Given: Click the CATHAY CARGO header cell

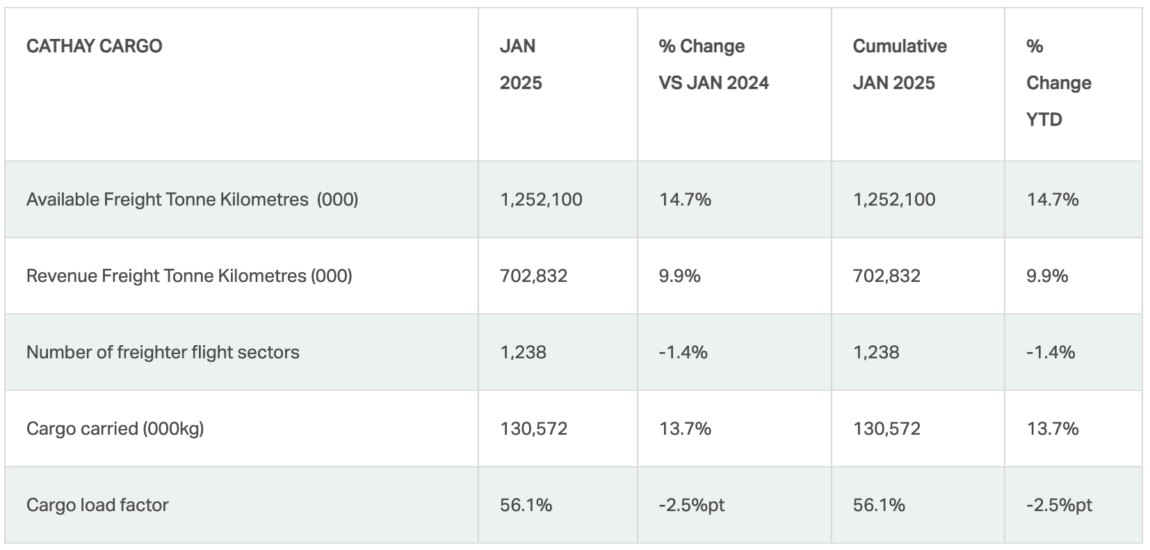Looking at the screenshot, I should tap(94, 47).
